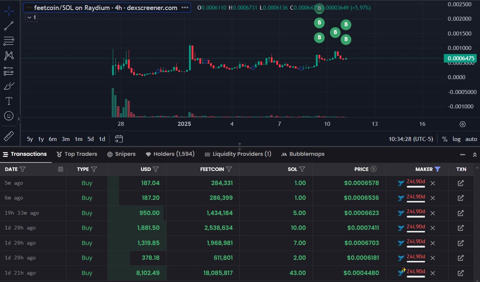Adjust the chart and table divider handle
Image resolution: width=480 pixels, height=282 pixels.
[240, 146]
